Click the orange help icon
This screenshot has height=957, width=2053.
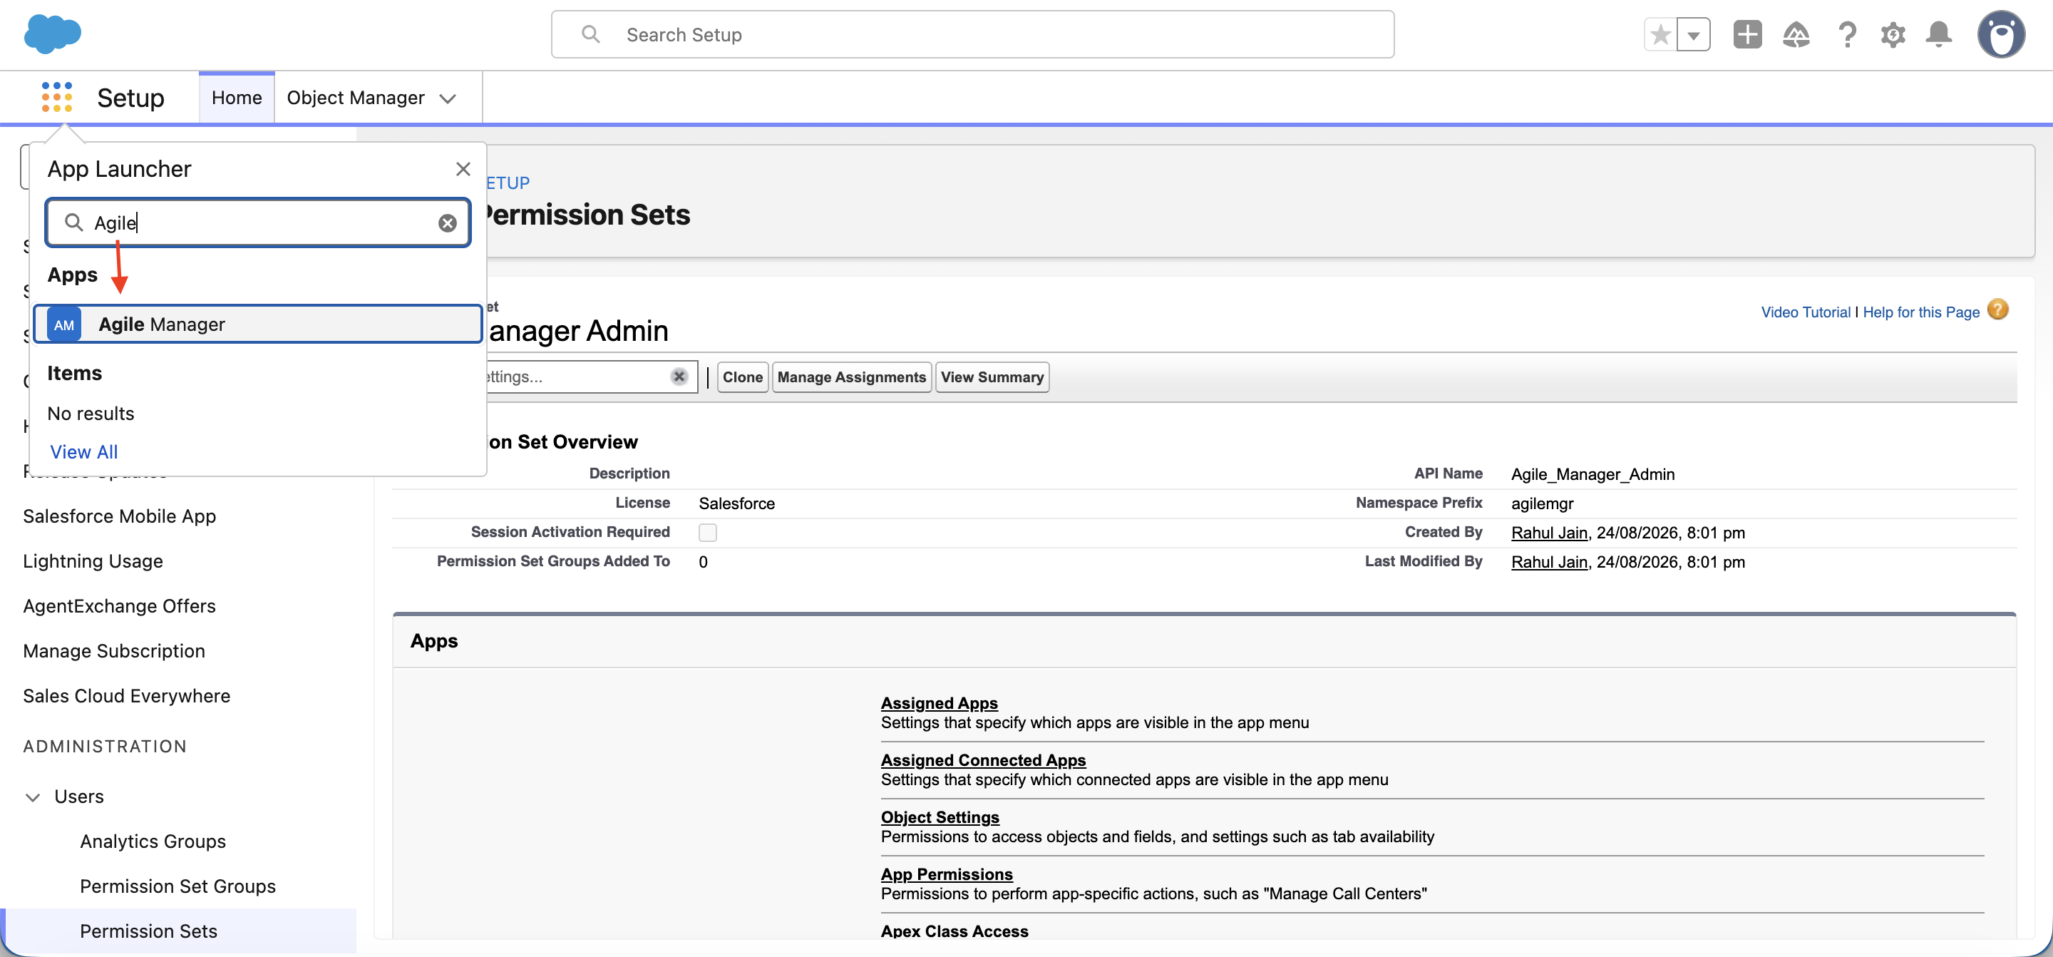[1998, 309]
